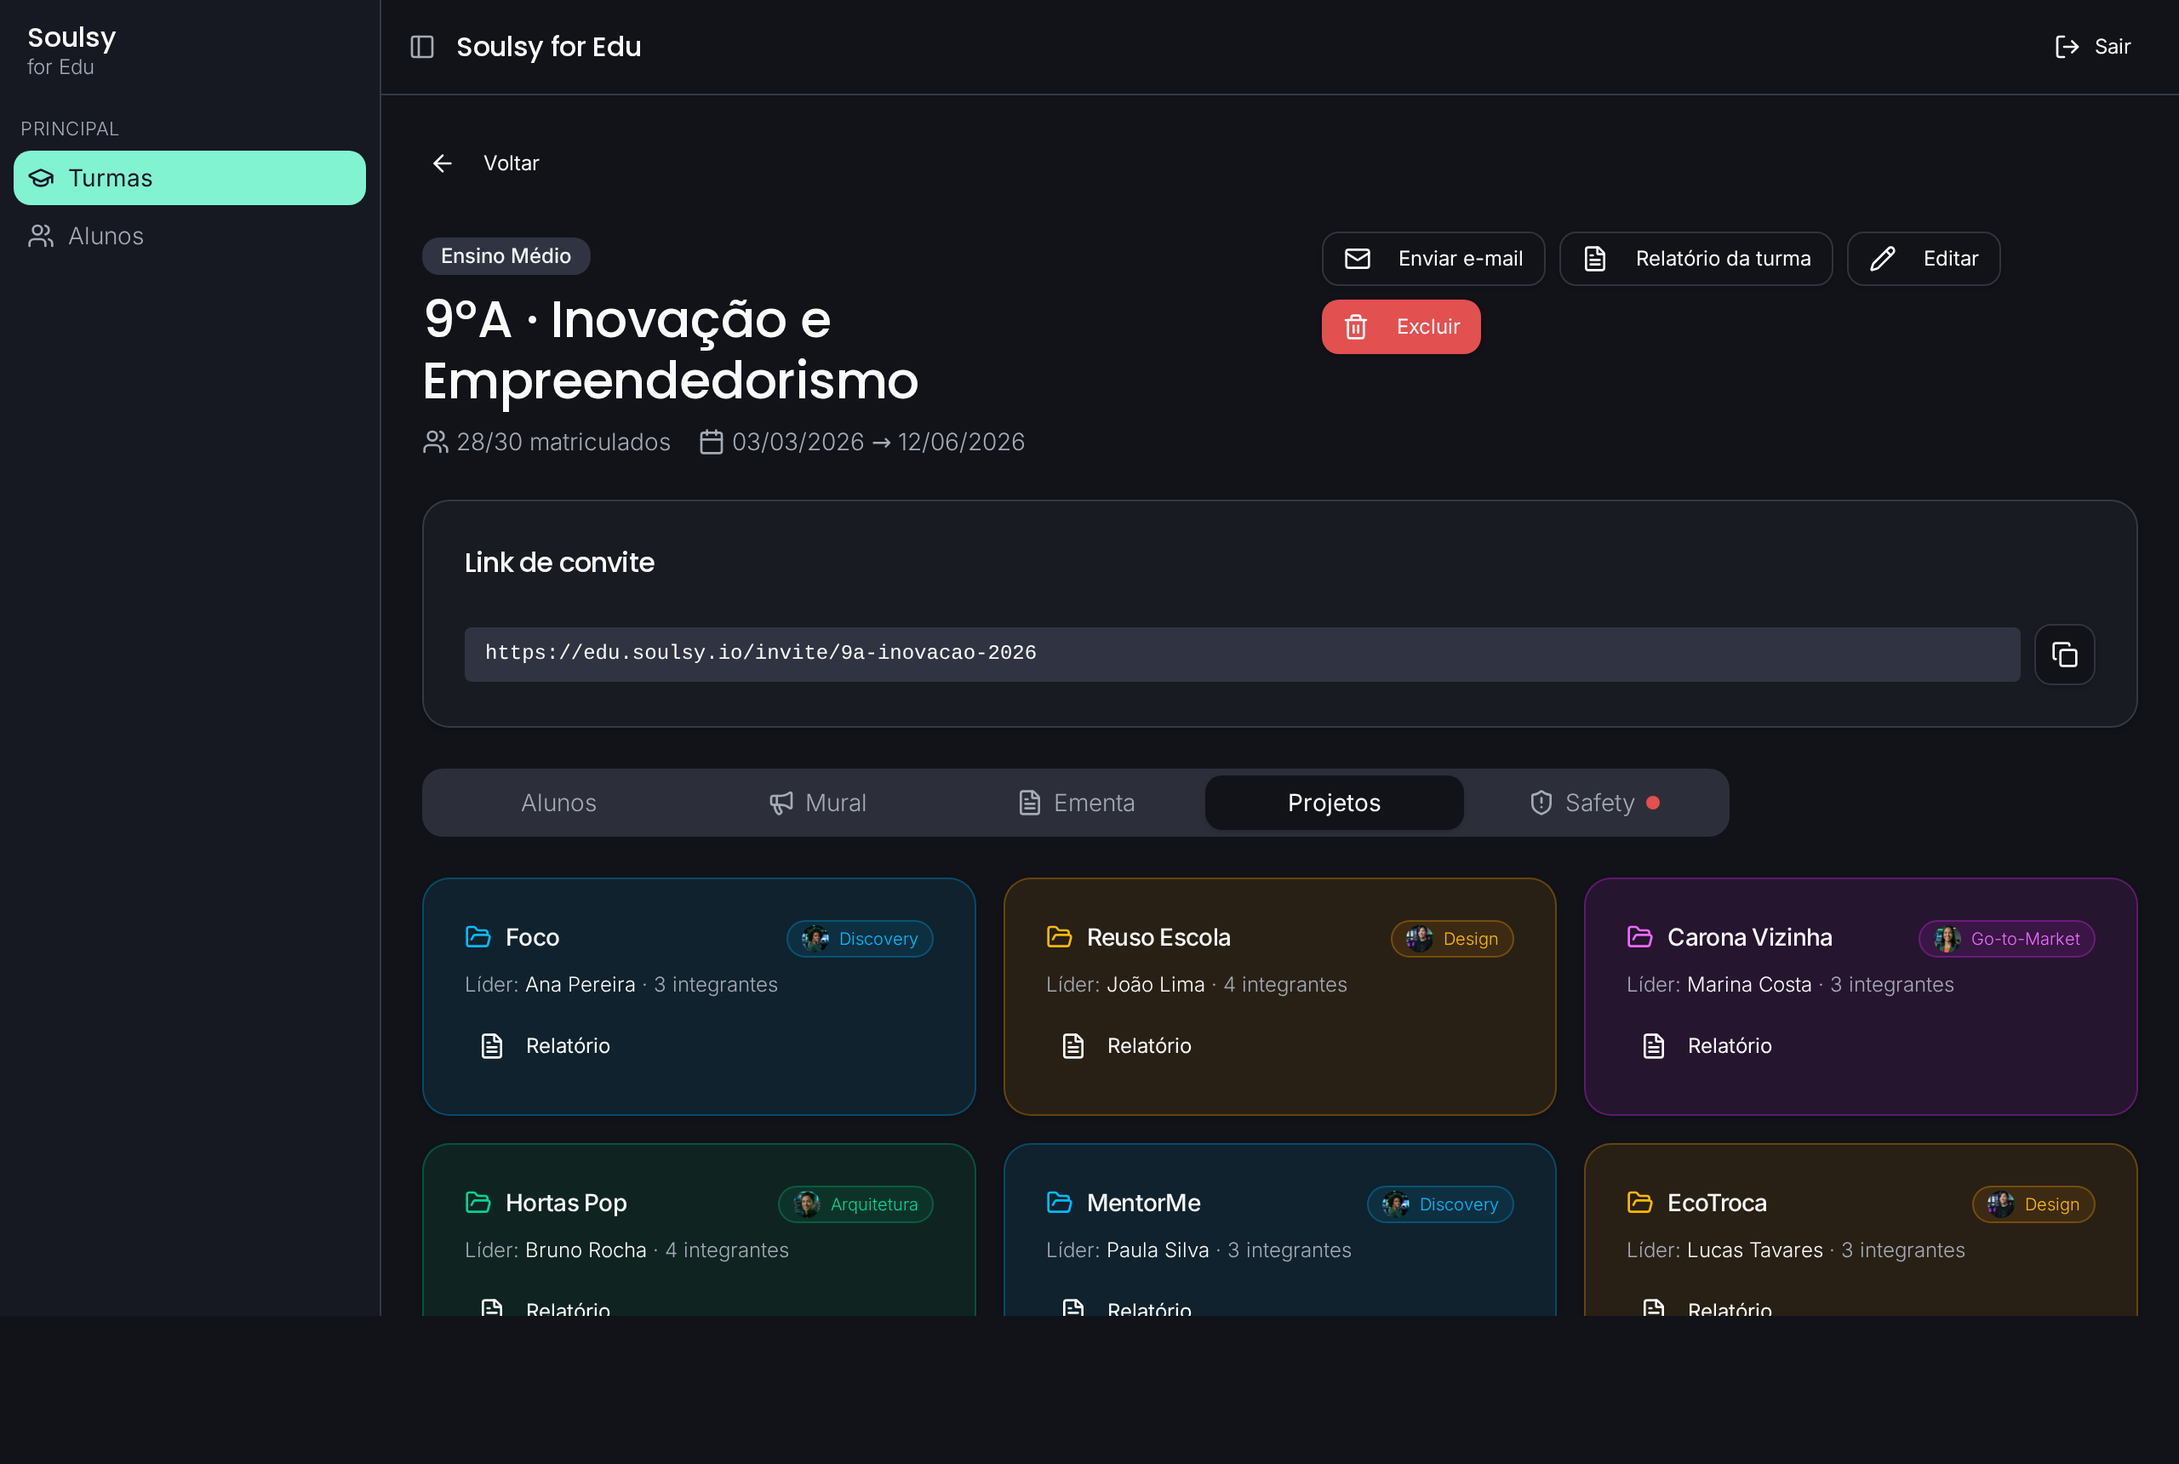Click the invite link URL field
This screenshot has width=2179, height=1464.
point(1242,655)
